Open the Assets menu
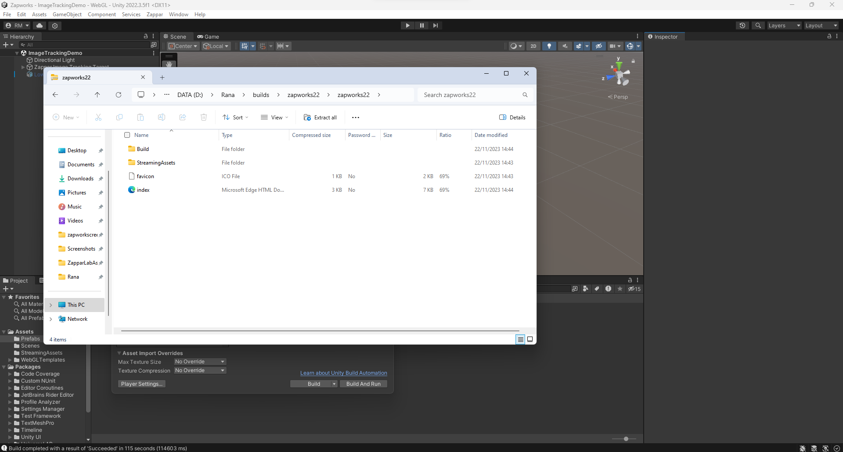The height and width of the screenshot is (452, 843). tap(39, 14)
